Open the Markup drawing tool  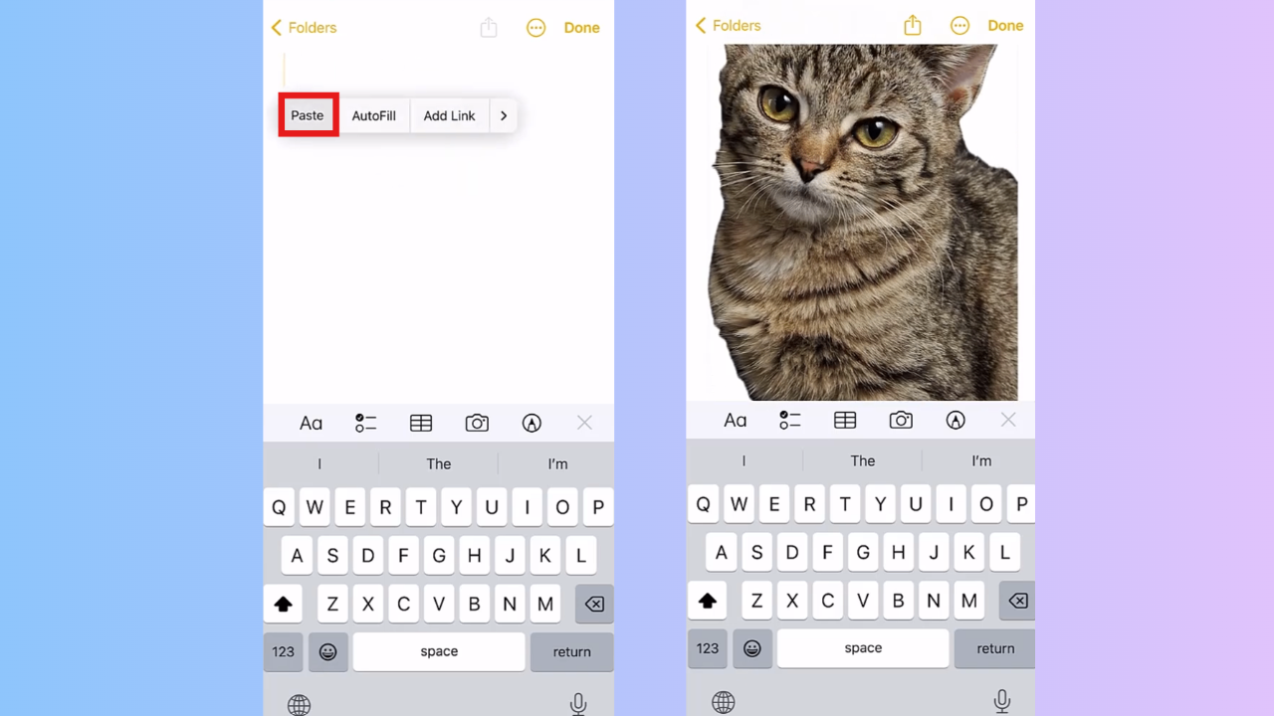(x=531, y=423)
